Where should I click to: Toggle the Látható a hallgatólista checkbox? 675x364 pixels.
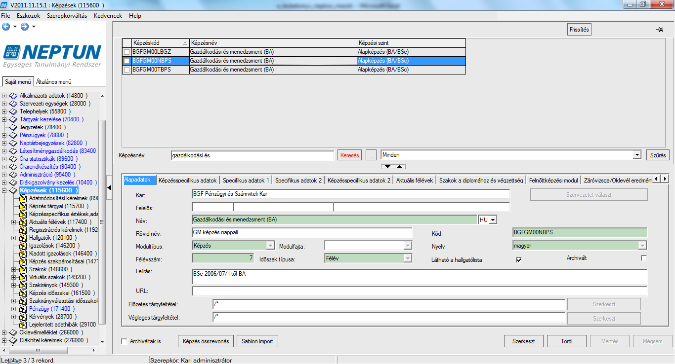click(x=519, y=260)
